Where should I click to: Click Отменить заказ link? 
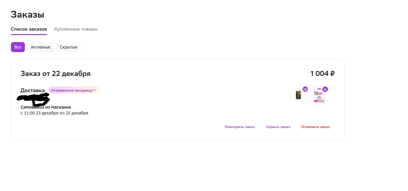click(316, 127)
